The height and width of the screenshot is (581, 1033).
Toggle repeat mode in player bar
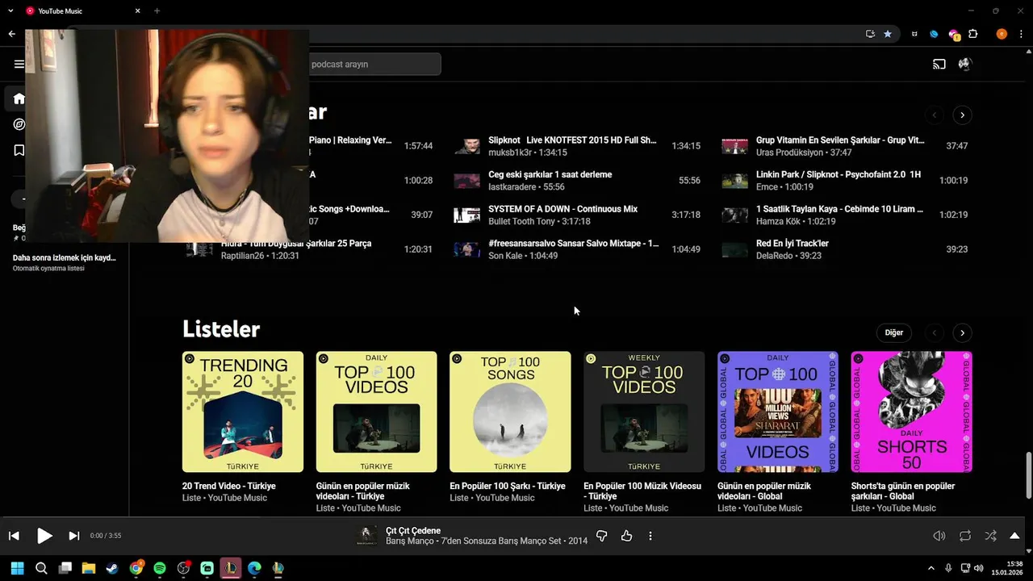[965, 536]
